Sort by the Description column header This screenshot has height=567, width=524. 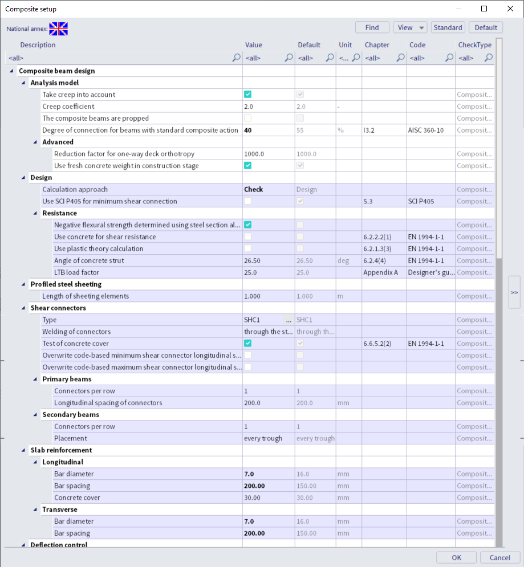pyautogui.click(x=38, y=45)
